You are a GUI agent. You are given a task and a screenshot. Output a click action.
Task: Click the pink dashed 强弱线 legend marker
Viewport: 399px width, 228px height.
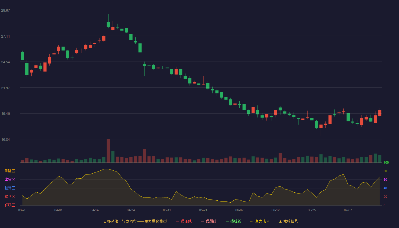(202, 221)
